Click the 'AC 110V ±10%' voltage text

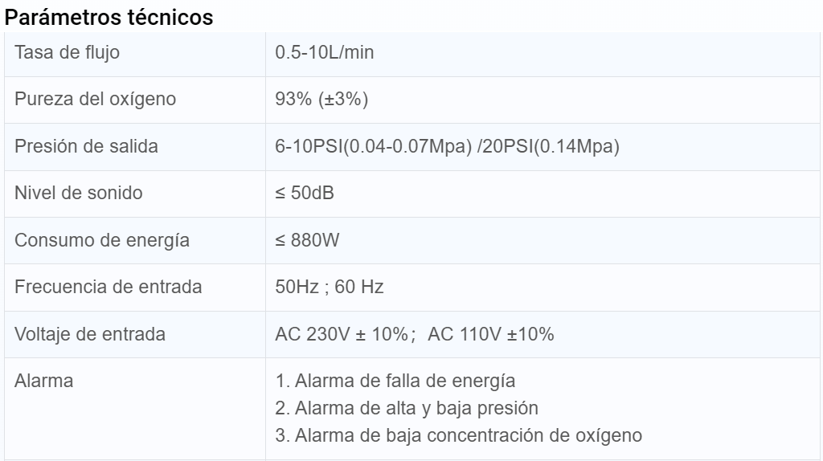(x=491, y=334)
